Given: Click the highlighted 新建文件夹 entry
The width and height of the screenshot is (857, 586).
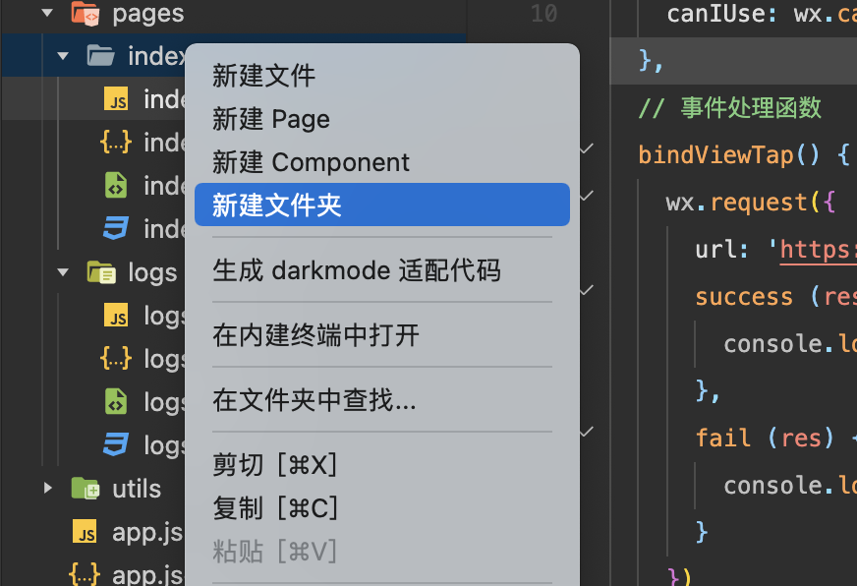Looking at the screenshot, I should [382, 205].
